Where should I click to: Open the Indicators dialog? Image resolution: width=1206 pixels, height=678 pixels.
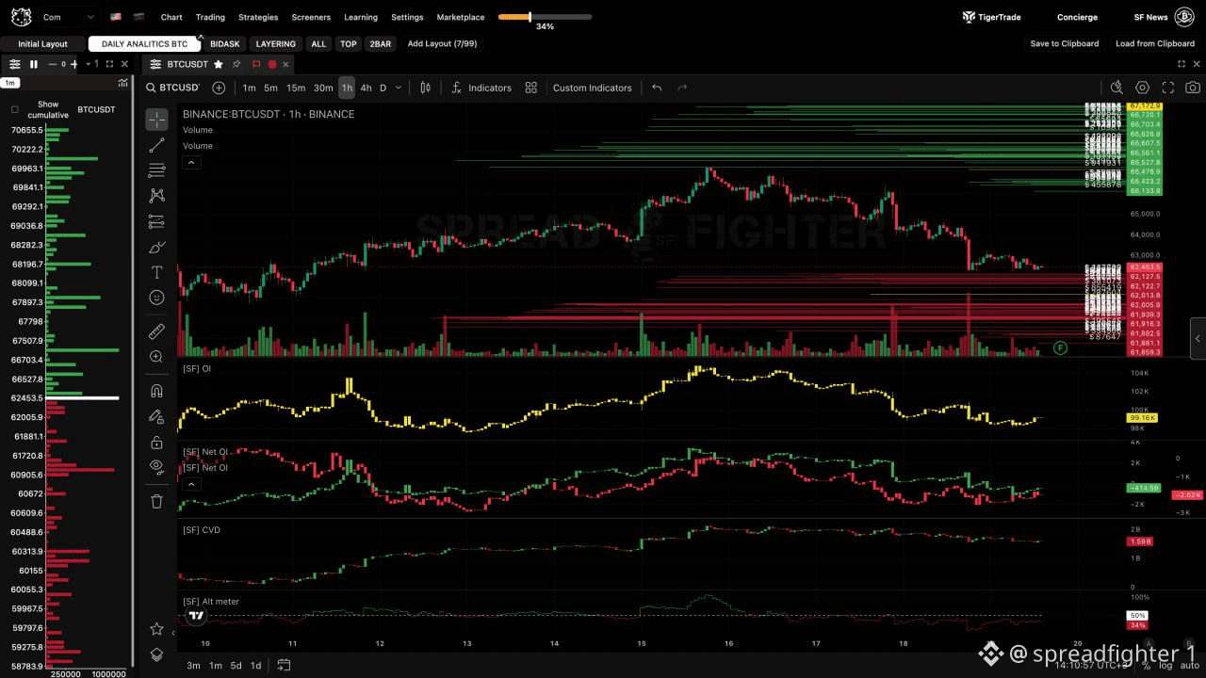(x=481, y=88)
